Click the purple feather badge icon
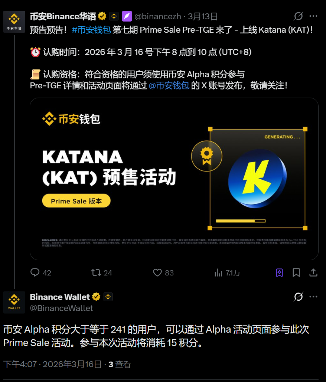Screen dimensions: 326x382 coord(127,16)
